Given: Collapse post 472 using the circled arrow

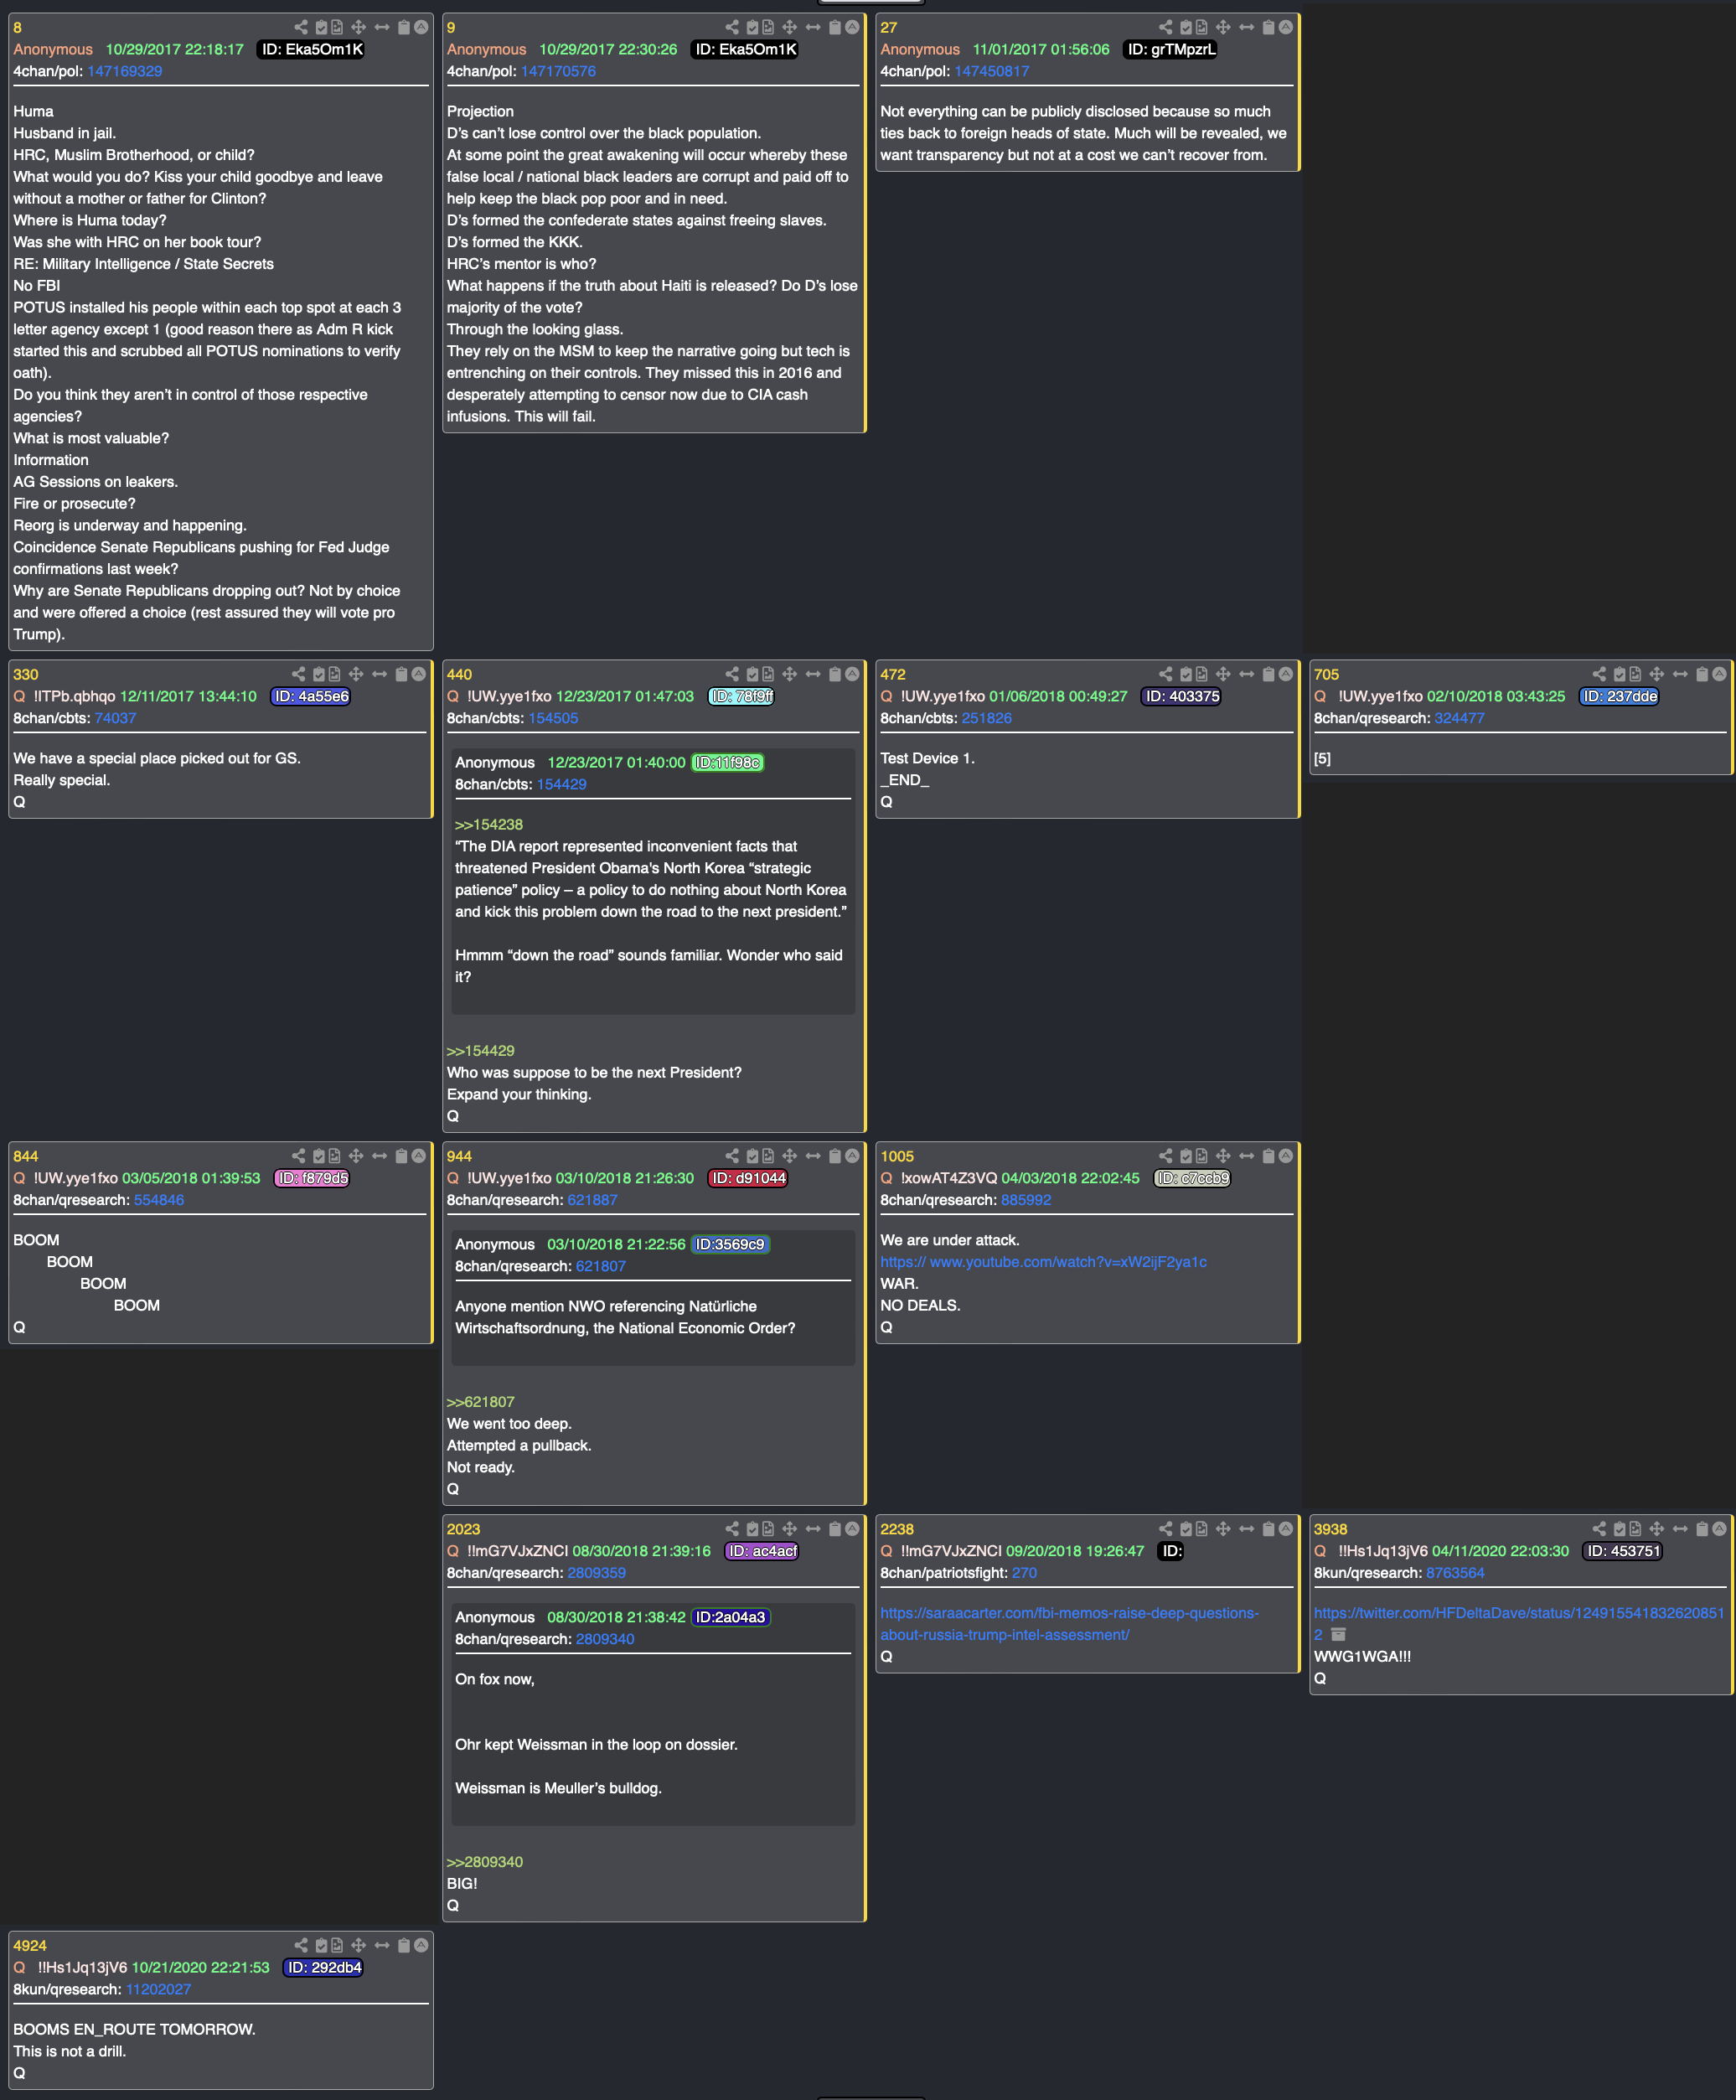Looking at the screenshot, I should [x=1286, y=674].
